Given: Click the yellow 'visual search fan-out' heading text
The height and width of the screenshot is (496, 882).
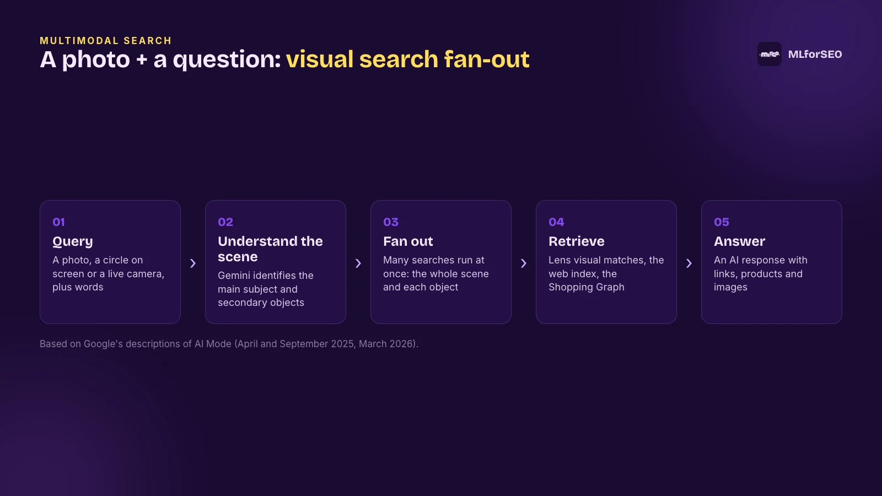Looking at the screenshot, I should (x=407, y=59).
